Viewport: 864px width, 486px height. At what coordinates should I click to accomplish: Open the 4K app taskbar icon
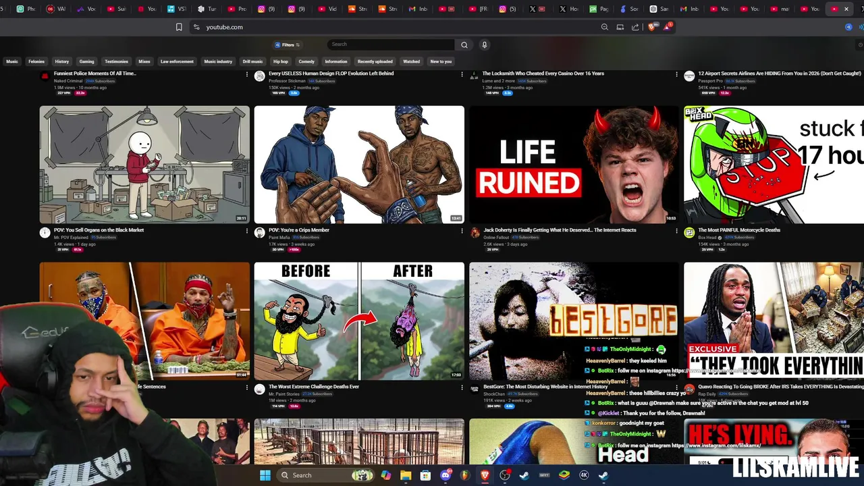(x=584, y=475)
